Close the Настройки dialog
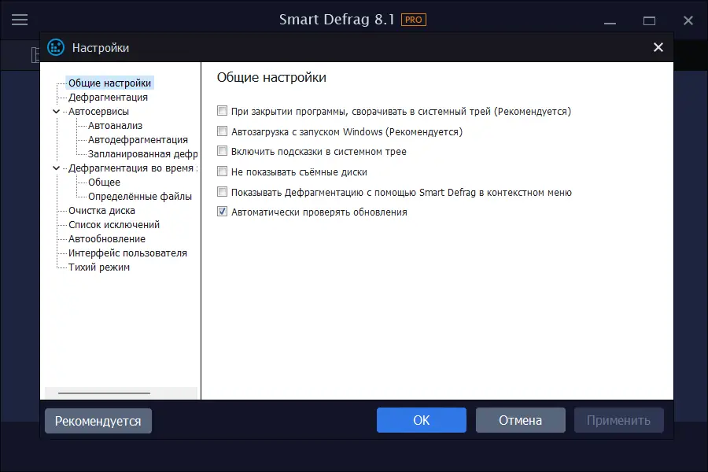 658,47
